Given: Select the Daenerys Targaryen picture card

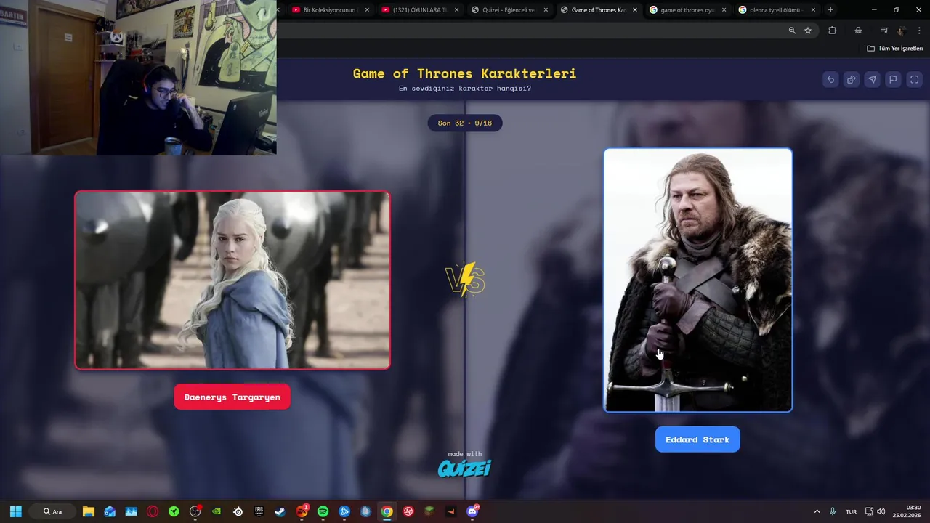Looking at the screenshot, I should pos(232,280).
